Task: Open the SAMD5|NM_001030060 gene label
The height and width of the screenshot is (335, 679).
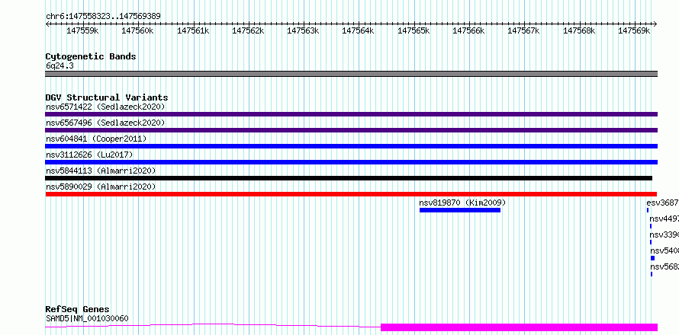Action: (87, 318)
